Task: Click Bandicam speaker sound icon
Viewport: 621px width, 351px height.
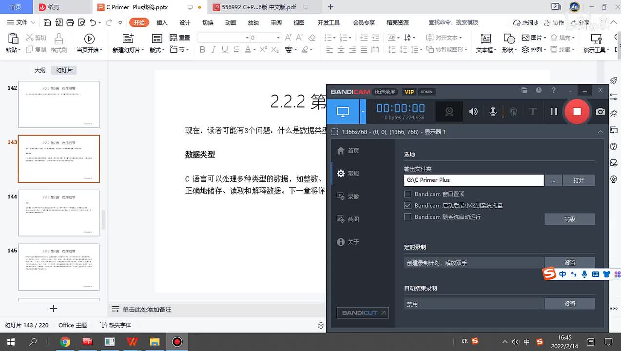Action: (473, 112)
